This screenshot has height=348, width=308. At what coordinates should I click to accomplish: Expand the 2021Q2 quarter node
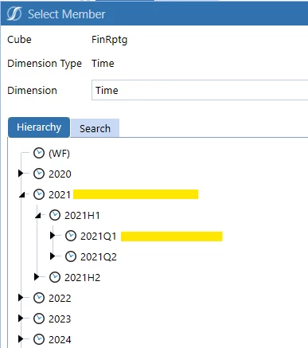[x=53, y=256]
